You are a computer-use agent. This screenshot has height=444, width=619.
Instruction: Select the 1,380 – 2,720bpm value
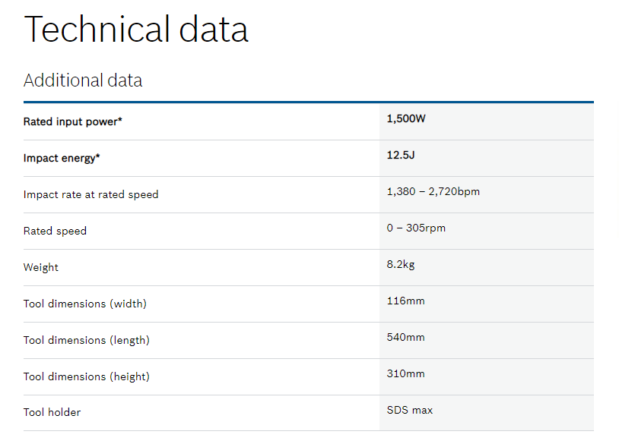click(x=433, y=191)
